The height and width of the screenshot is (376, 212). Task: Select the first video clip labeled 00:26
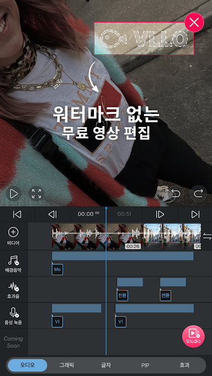[97, 237]
